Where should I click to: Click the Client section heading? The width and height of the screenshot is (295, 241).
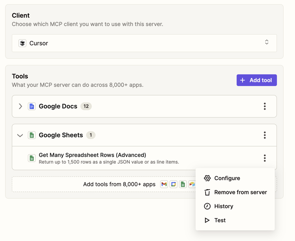point(21,15)
